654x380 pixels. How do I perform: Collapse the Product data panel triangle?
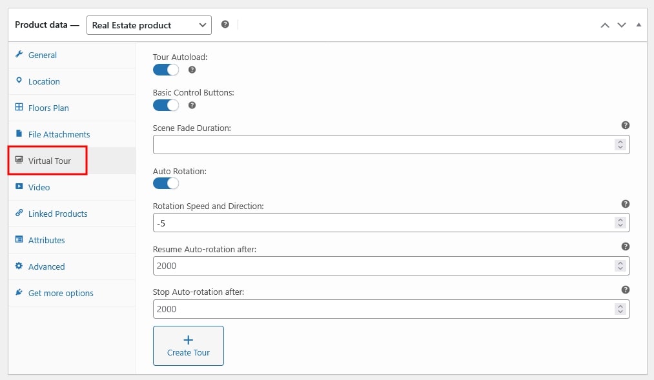(x=639, y=25)
